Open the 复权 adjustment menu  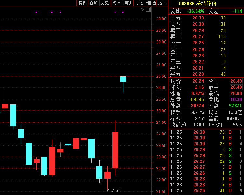[83, 3]
